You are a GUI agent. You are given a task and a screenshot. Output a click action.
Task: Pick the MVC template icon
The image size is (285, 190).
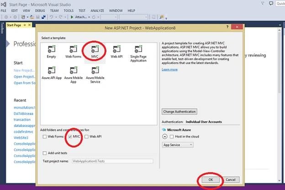[95, 49]
